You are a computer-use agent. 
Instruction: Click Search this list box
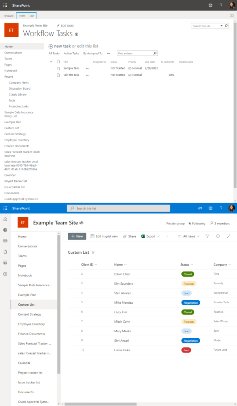coord(118,208)
